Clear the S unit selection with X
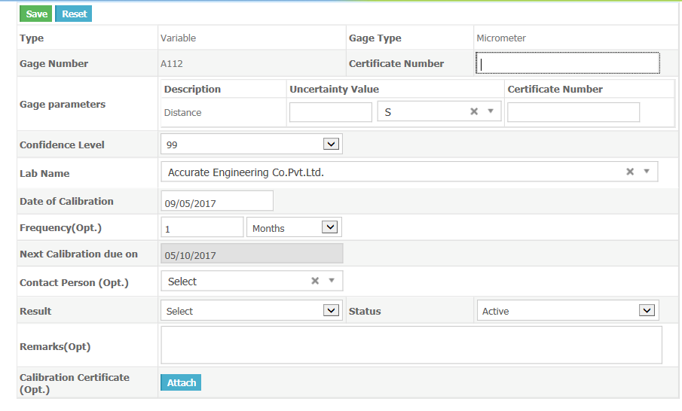The width and height of the screenshot is (682, 411). [474, 111]
